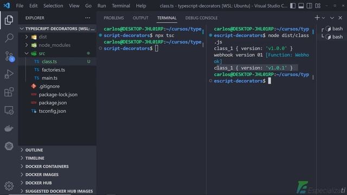Toggle the bottom panel layout icon
Viewport: 347px width, 195px height.
coord(301,6)
